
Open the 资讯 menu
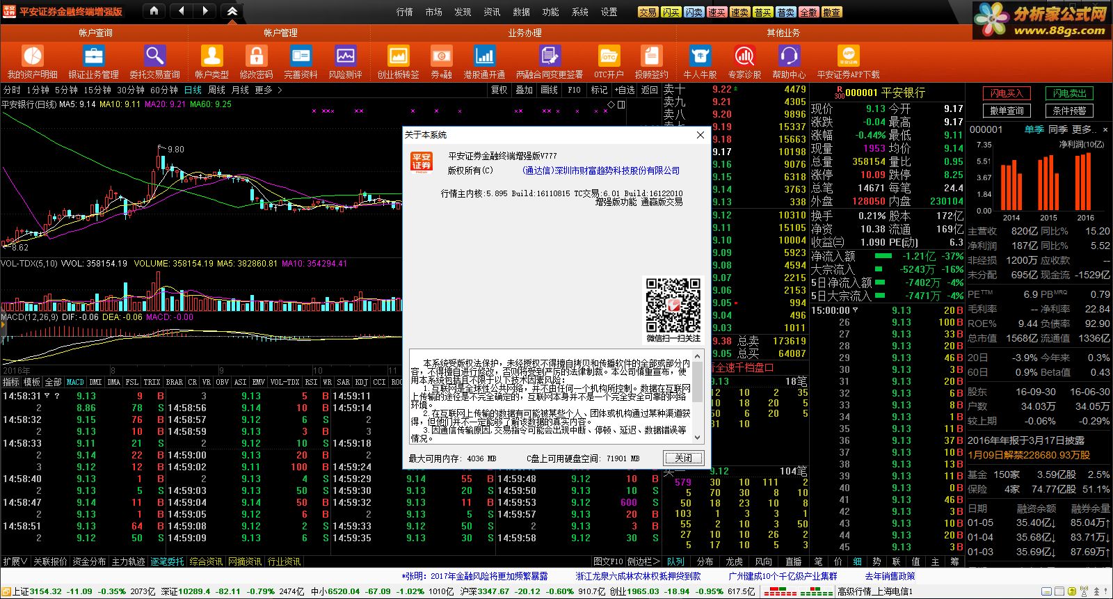(x=492, y=12)
